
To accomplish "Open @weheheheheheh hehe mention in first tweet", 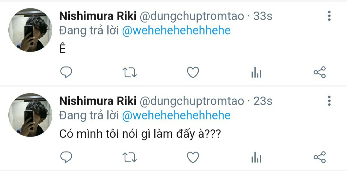I will tap(176, 31).
